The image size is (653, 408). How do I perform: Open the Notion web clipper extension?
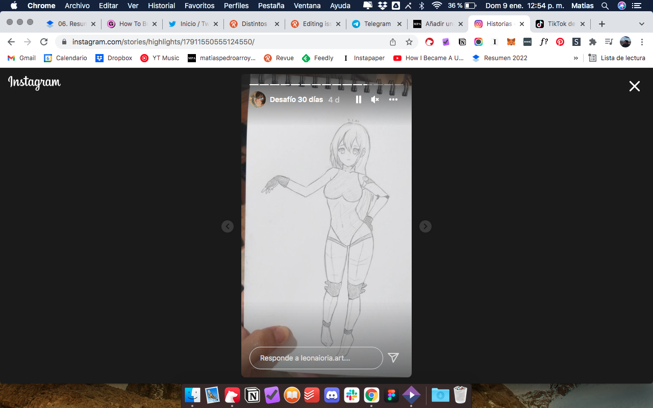coord(462,42)
